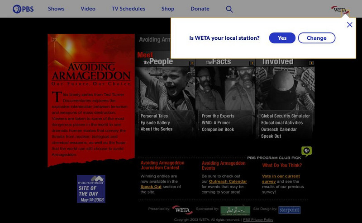
Task: Click the Meet the People heading
Action: [x=155, y=59]
